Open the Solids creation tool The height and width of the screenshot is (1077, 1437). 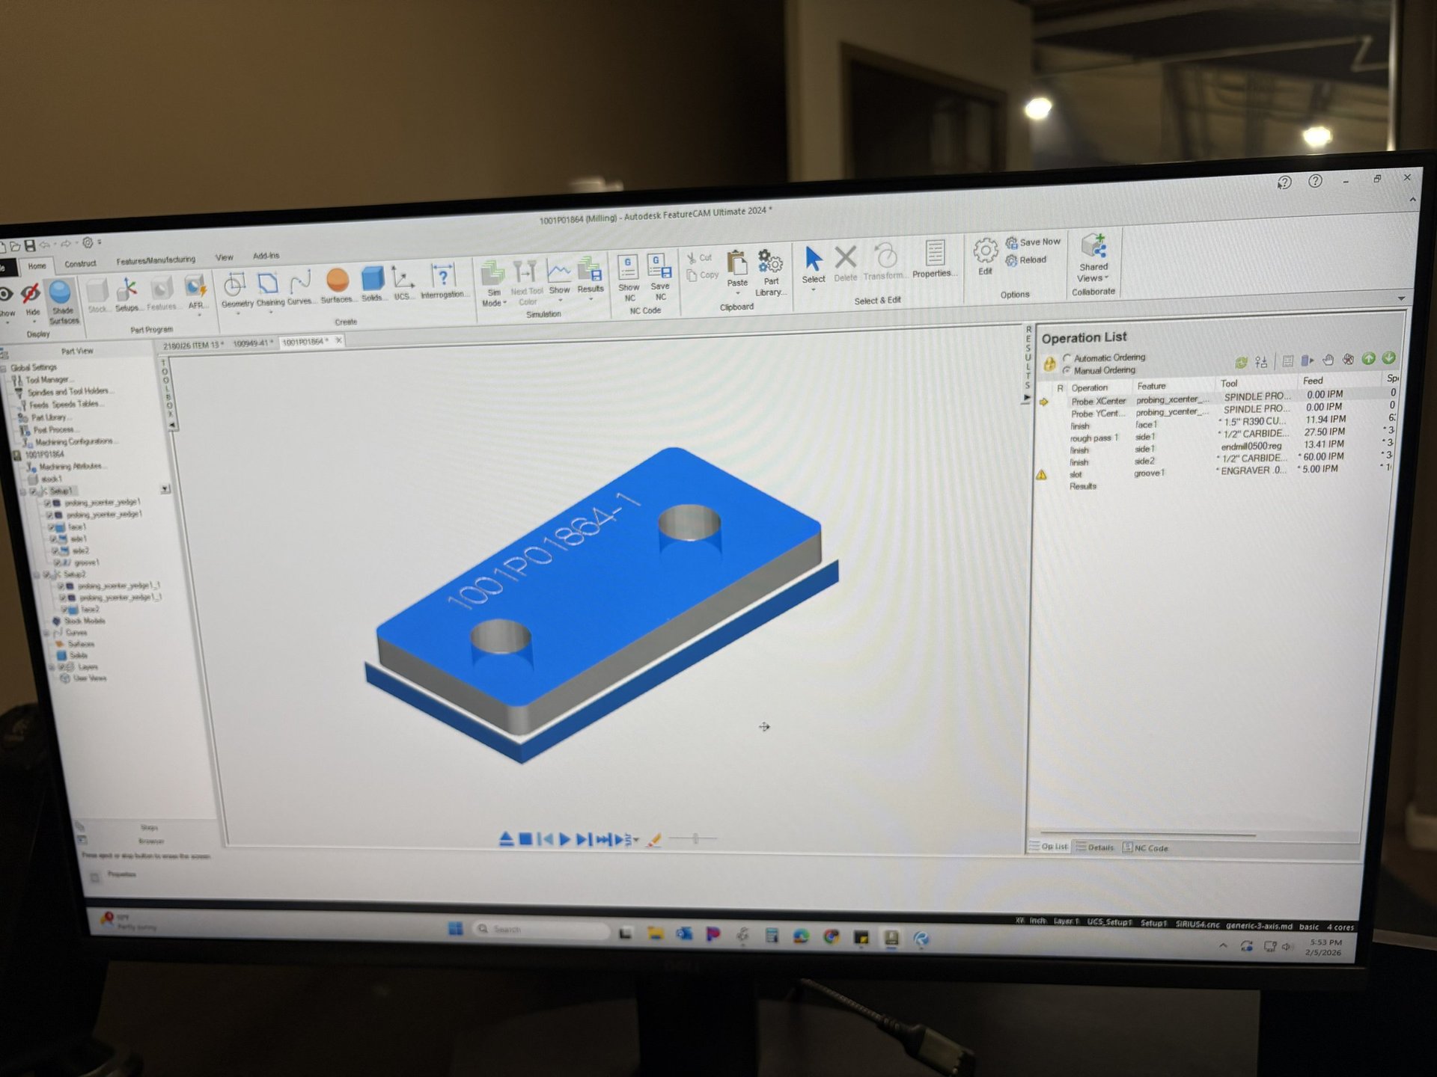tap(372, 284)
